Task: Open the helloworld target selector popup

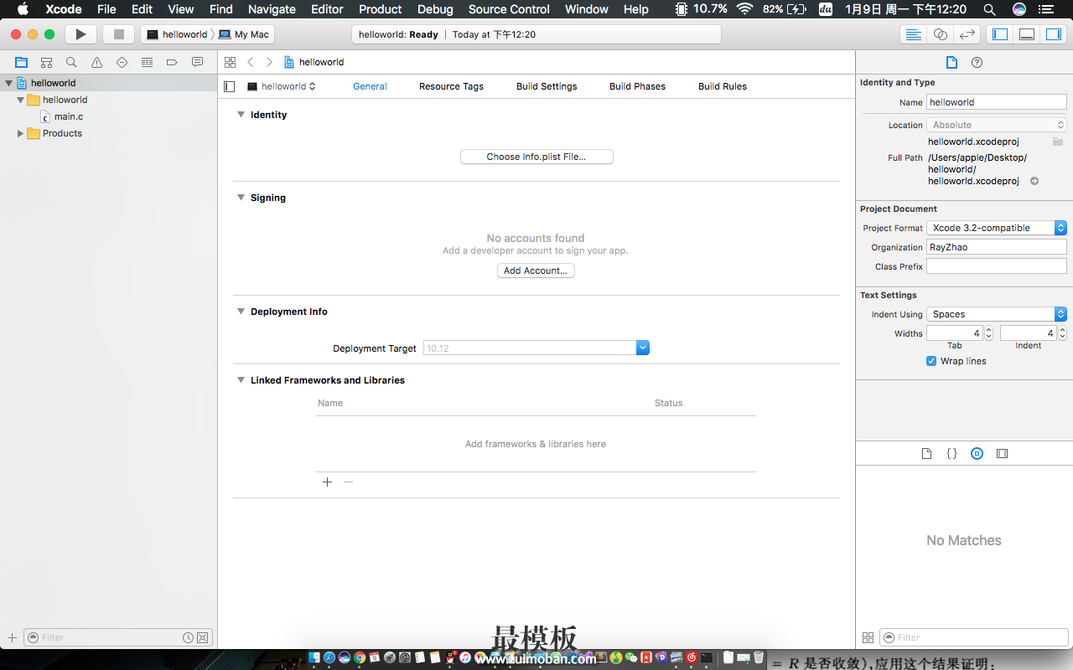Action: point(281,86)
